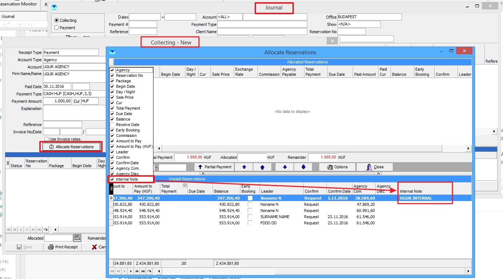
Task: Click the single up arrow move button
Action: 244,167
